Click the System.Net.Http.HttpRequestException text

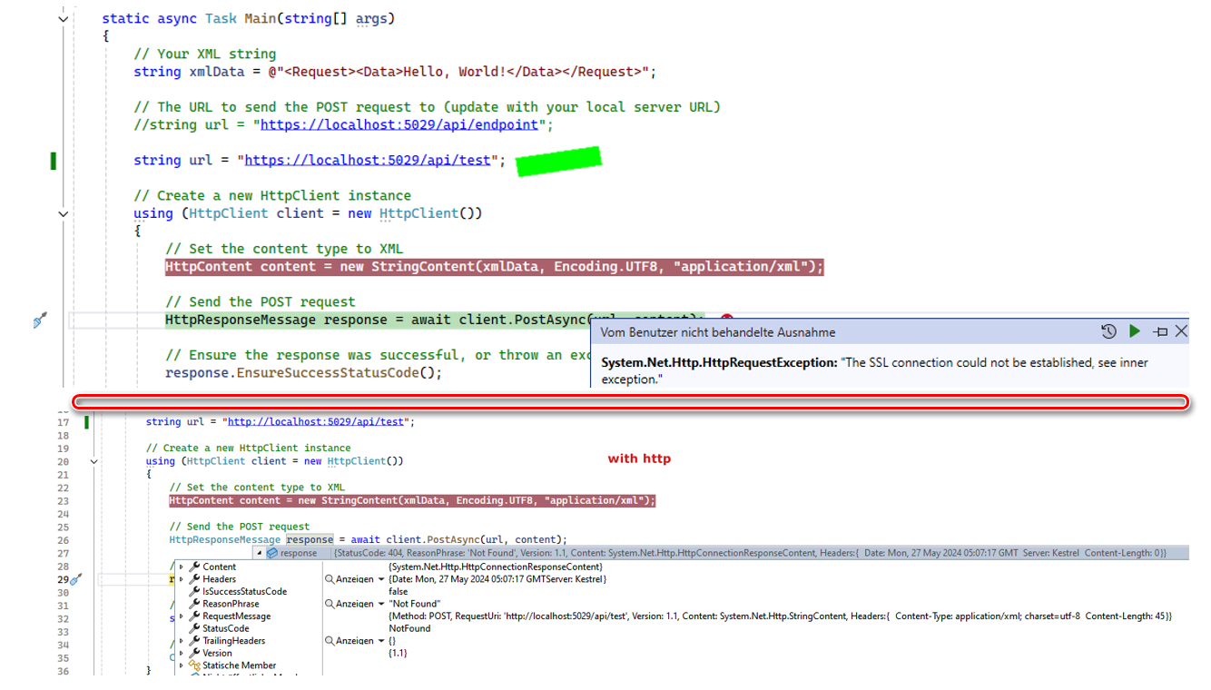pos(719,362)
